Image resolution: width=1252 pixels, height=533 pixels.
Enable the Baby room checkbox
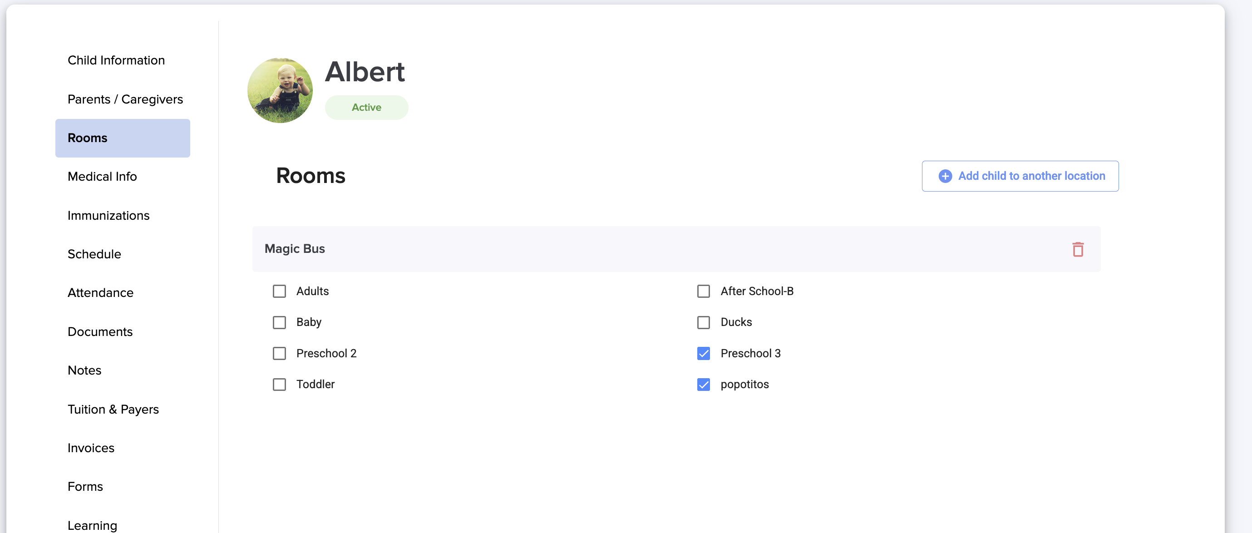[279, 322]
